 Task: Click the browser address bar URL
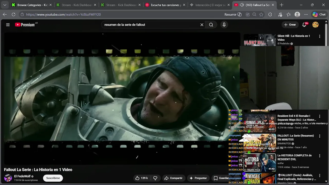(x=63, y=14)
